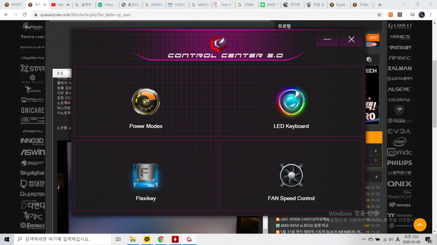The width and height of the screenshot is (437, 245).
Task: Mute the YouTube tab audio icon
Action: click(x=68, y=5)
